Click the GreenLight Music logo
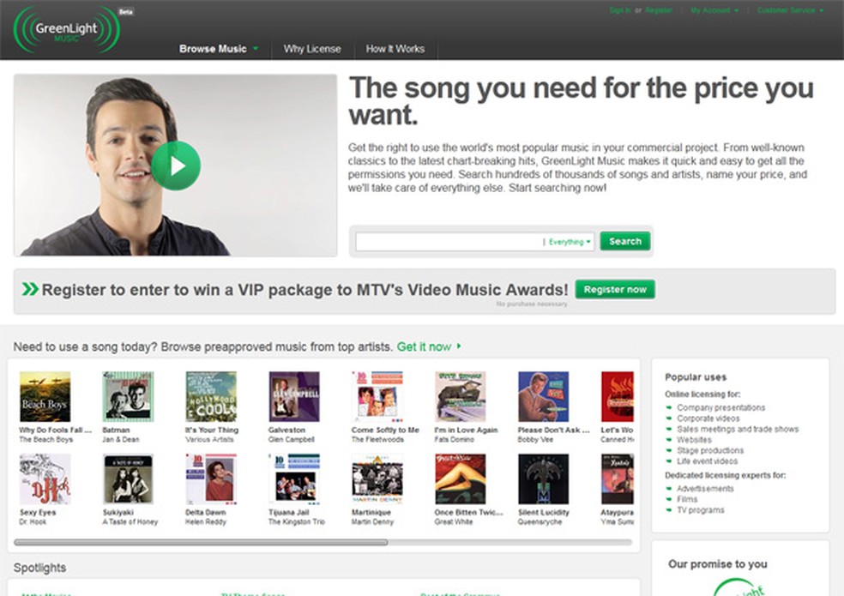The height and width of the screenshot is (596, 844). tap(66, 31)
